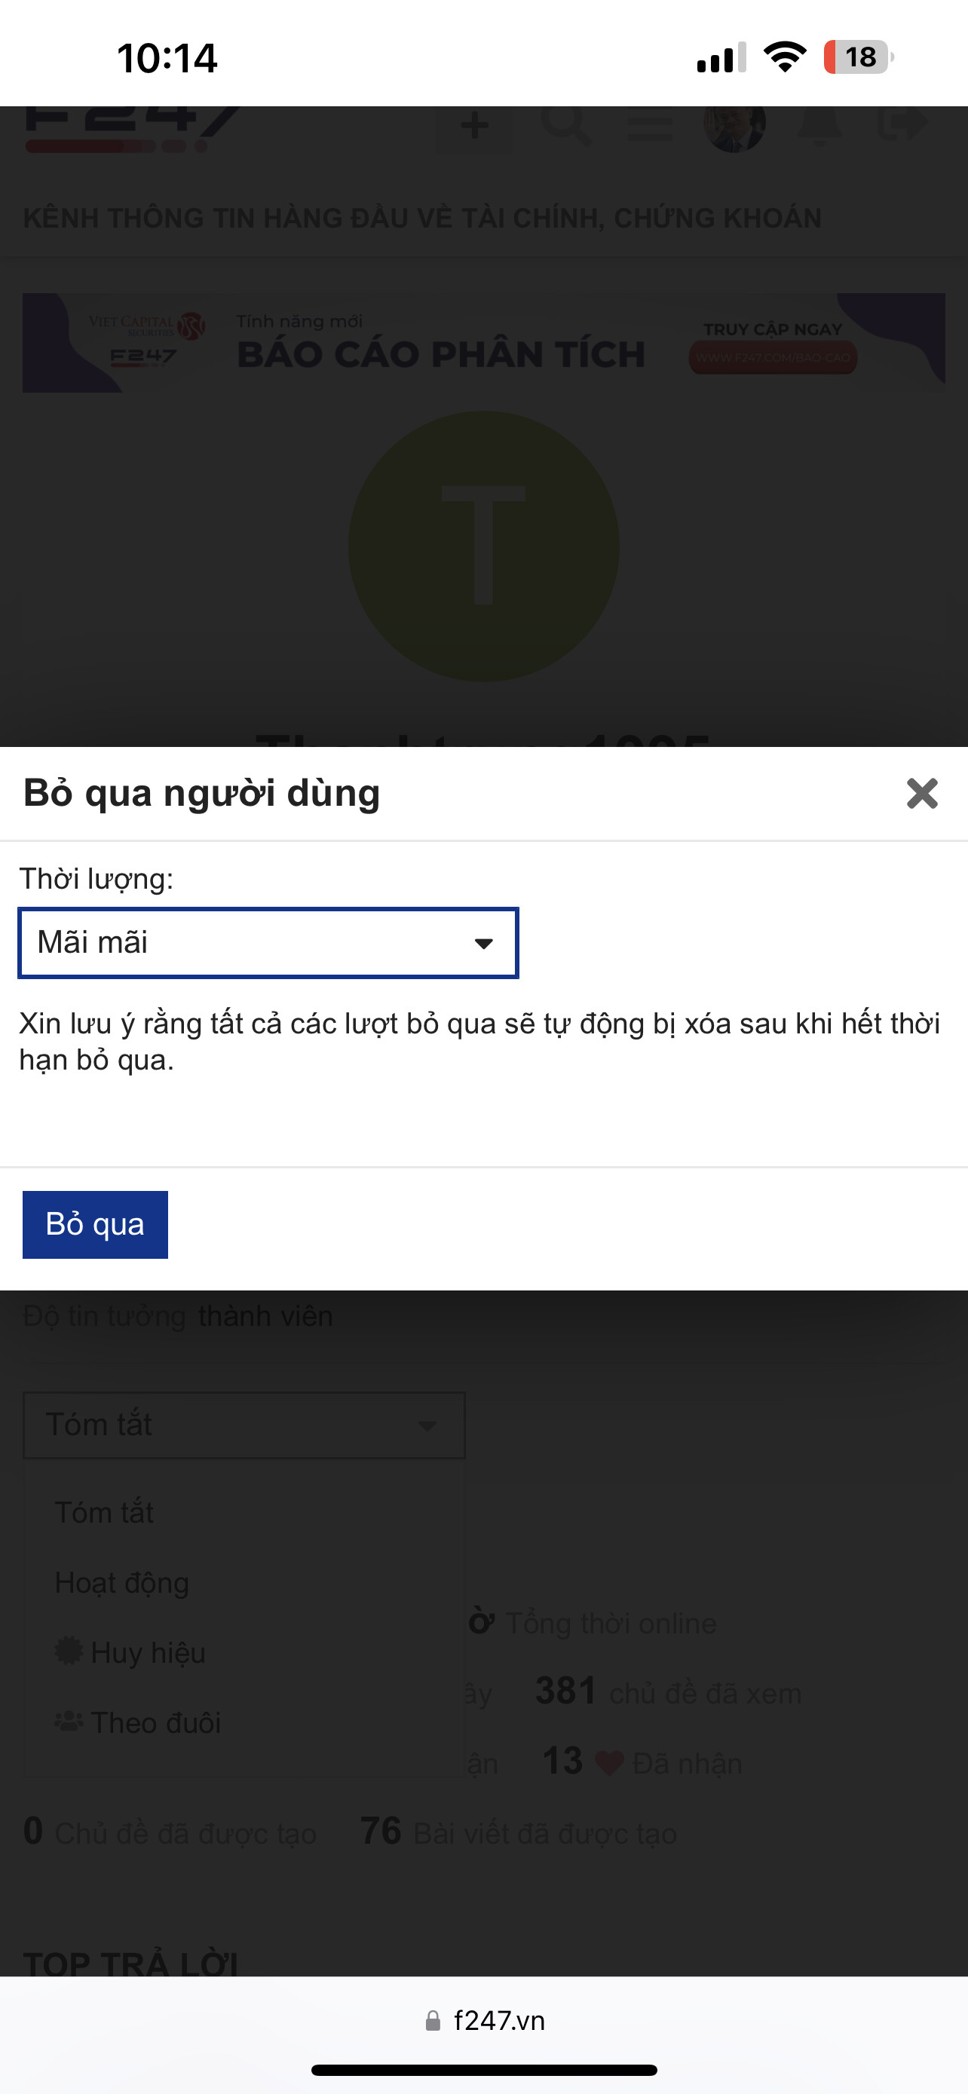Open the Thời lượng duration dropdown
968x2094 pixels.
point(268,943)
